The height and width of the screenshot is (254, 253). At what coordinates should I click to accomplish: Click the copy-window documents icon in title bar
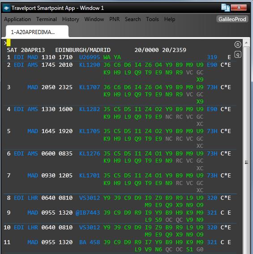(x=225, y=8)
